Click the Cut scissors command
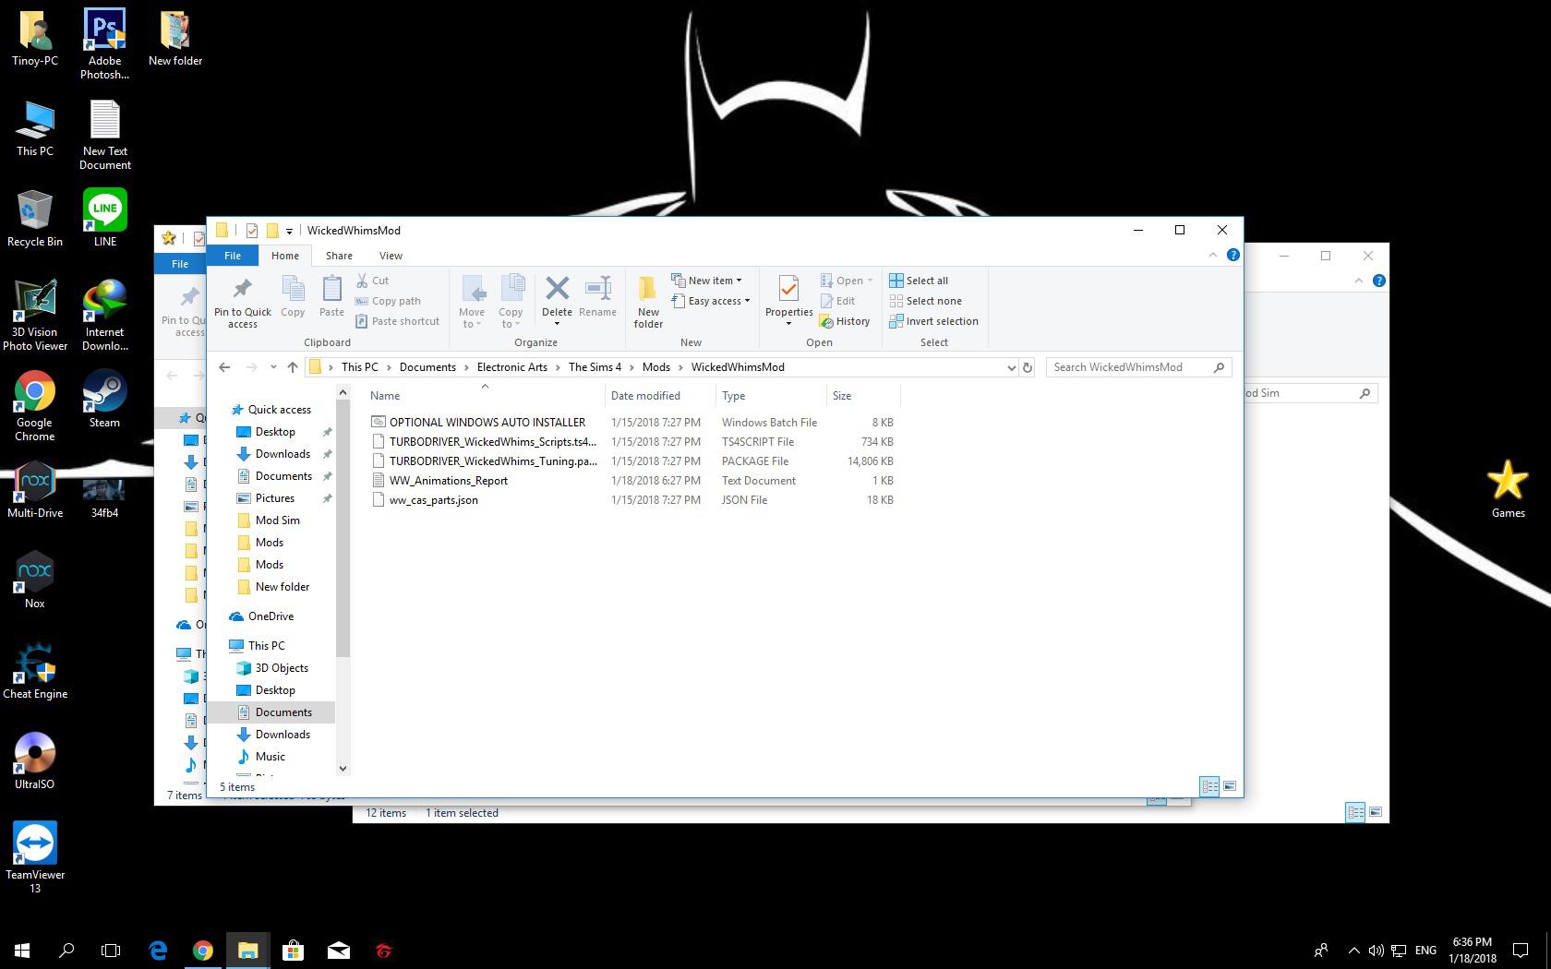The image size is (1551, 969). (x=373, y=281)
